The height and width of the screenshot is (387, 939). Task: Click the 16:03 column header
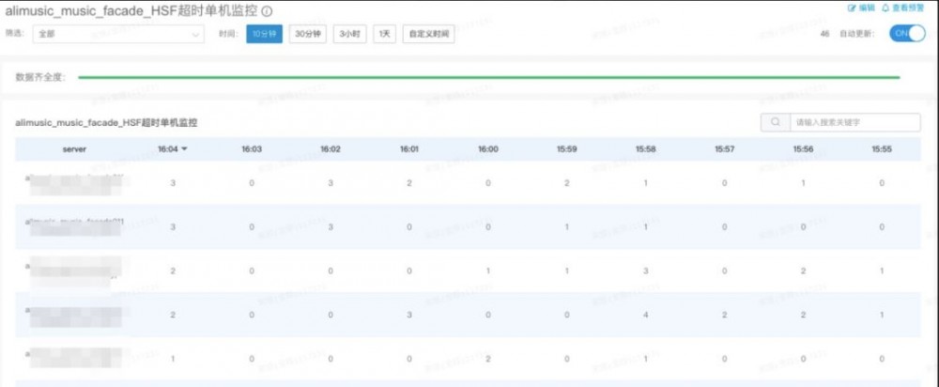[x=252, y=149]
